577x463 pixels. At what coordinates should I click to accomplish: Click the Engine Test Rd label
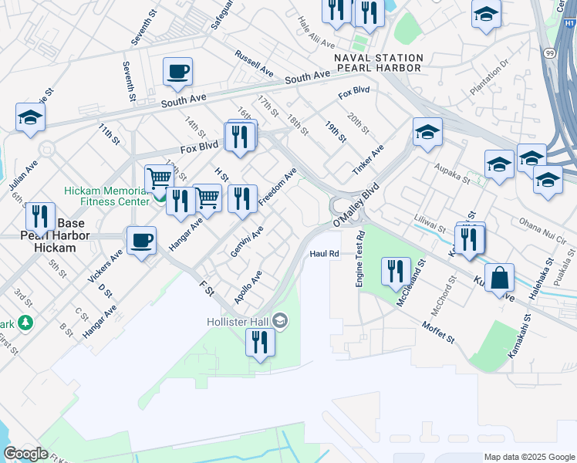(360, 259)
